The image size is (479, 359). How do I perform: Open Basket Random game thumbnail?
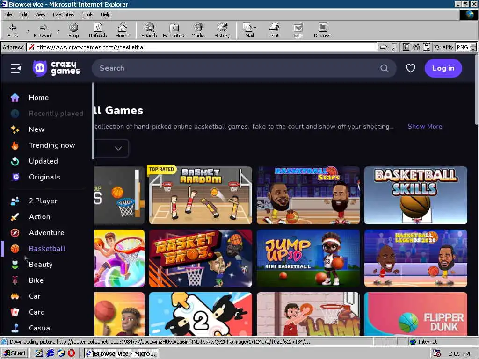200,195
